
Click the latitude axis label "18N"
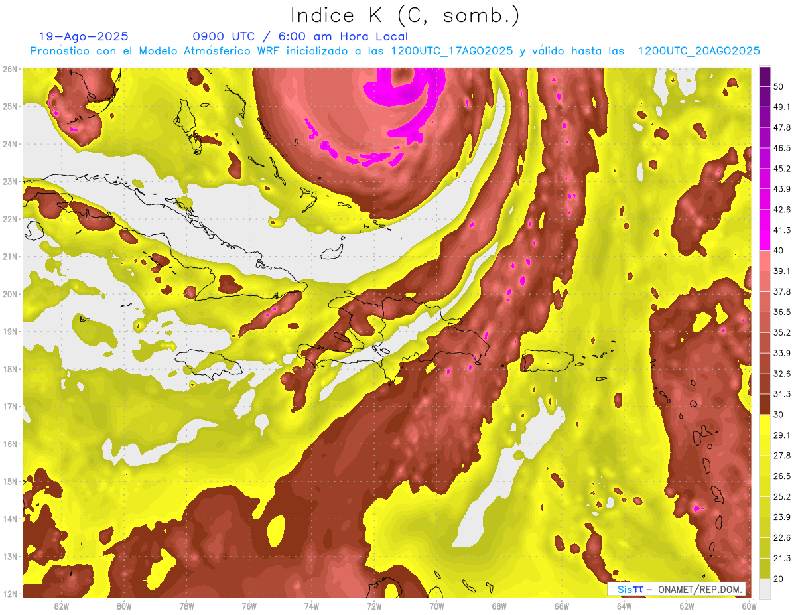(10, 369)
